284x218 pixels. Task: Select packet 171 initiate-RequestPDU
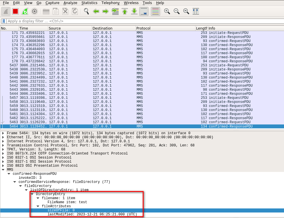(142, 33)
